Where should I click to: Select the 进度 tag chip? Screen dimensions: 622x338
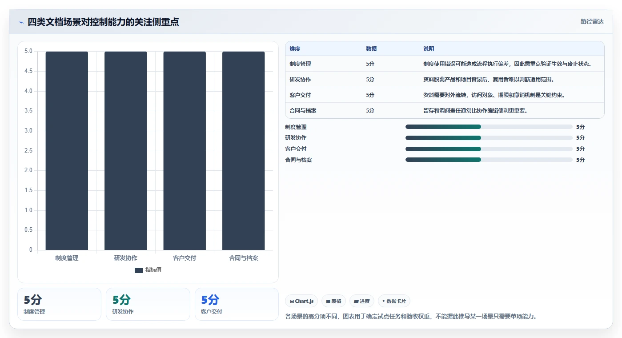[362, 301]
